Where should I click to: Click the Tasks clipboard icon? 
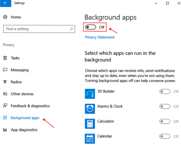point(5,58)
